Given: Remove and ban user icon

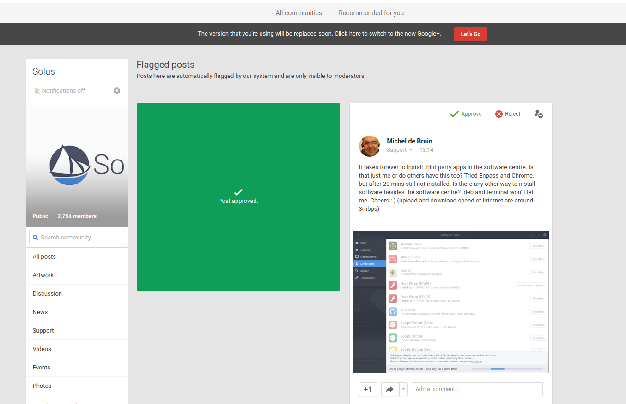Looking at the screenshot, I should tap(539, 114).
